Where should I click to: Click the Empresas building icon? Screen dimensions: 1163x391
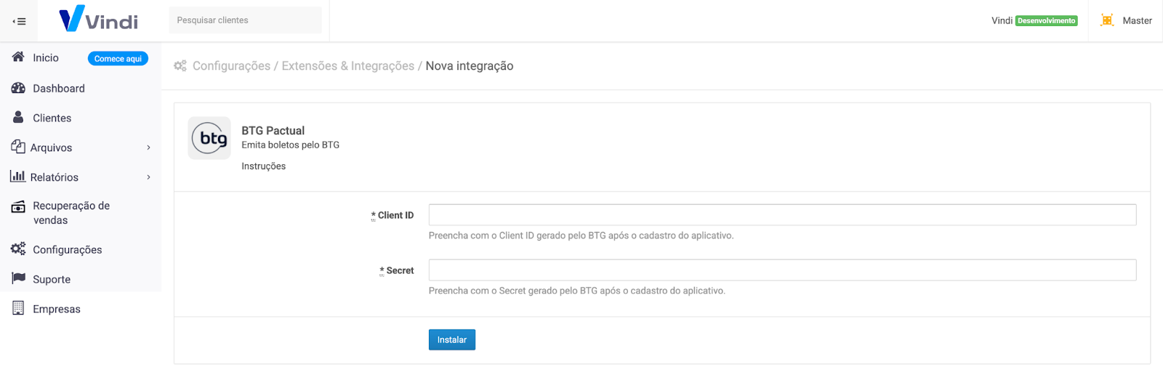point(18,308)
